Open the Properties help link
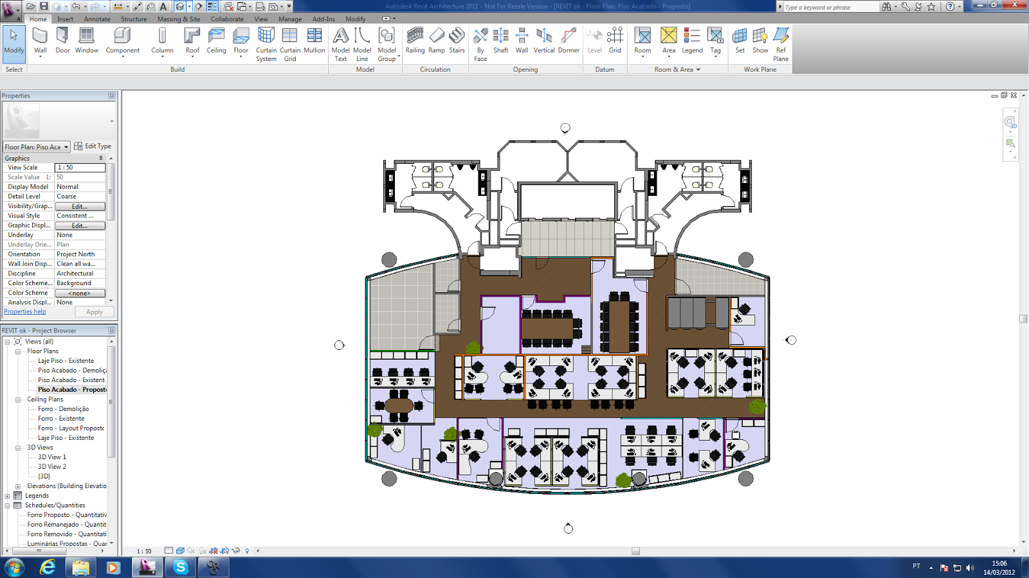This screenshot has height=578, width=1029. (x=25, y=311)
